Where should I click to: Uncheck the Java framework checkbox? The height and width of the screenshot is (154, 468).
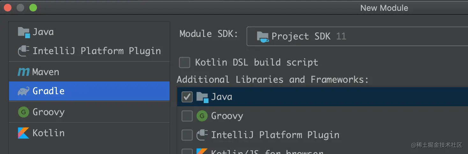tap(187, 97)
